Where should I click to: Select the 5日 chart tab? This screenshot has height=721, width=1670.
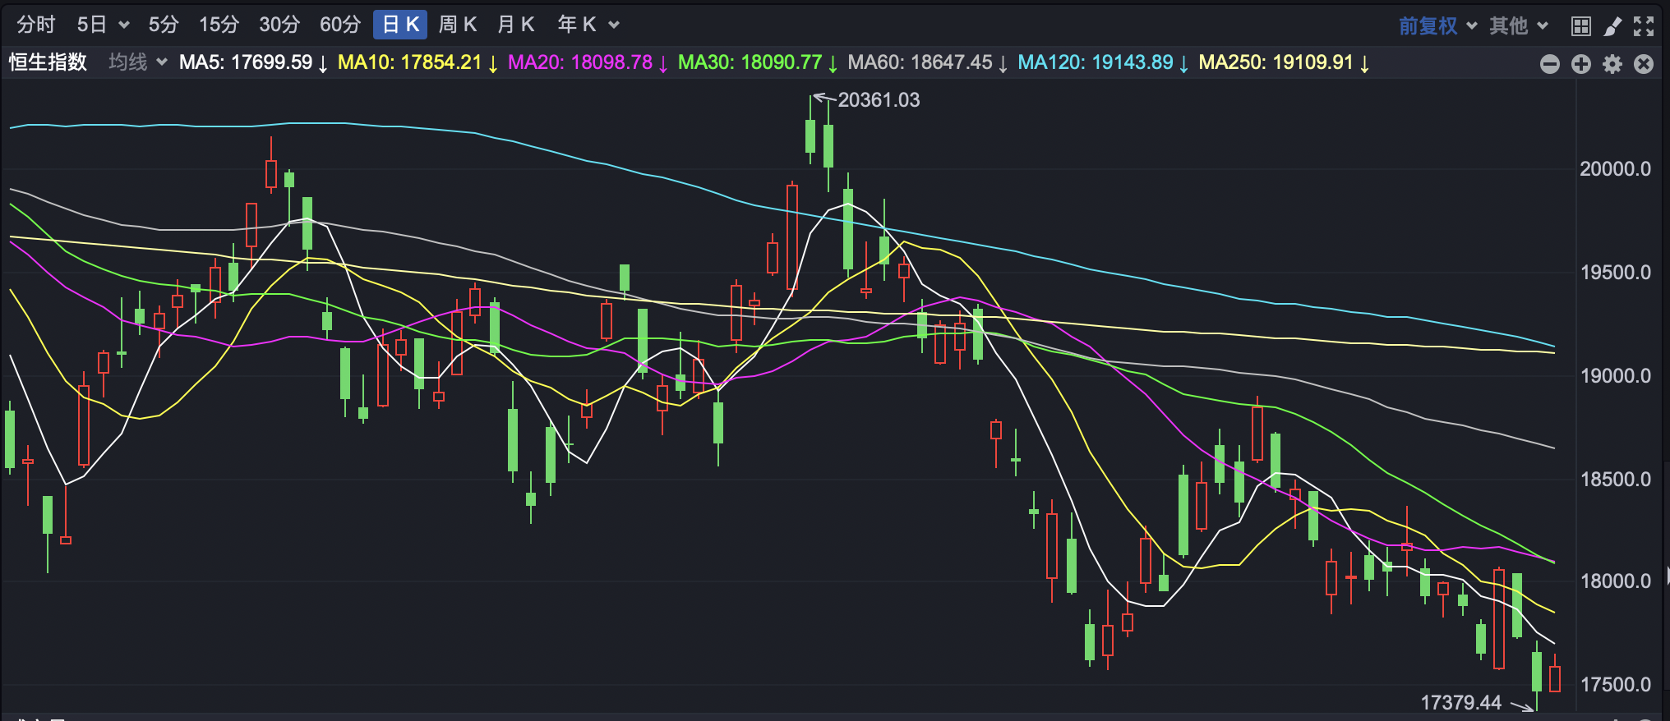[x=91, y=25]
